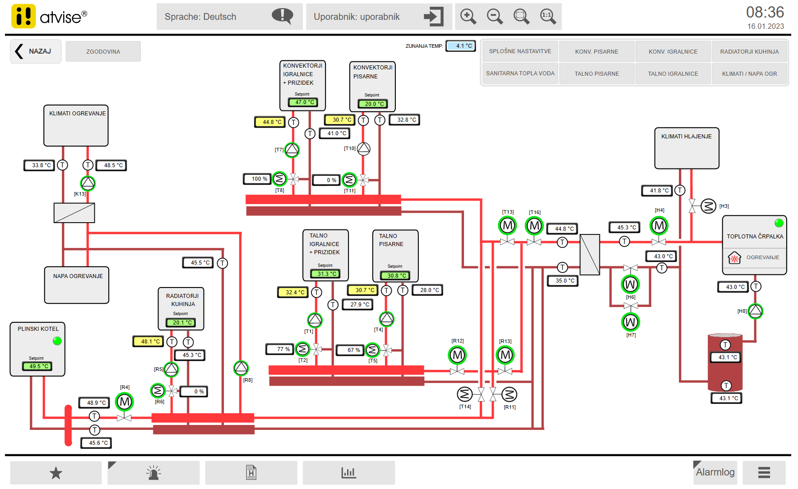Toggle pump [H8] near the storage tank
Image resolution: width=798 pixels, height=489 pixels.
[x=756, y=311]
